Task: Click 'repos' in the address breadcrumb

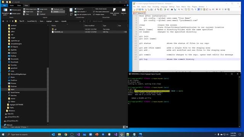Action: click(x=57, y=21)
